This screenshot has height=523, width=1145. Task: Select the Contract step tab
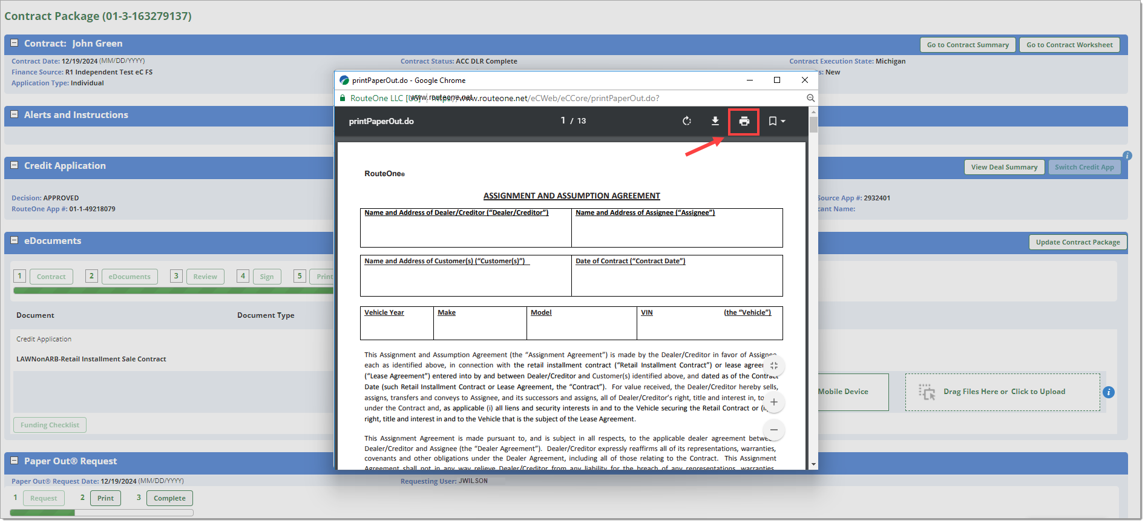(51, 277)
